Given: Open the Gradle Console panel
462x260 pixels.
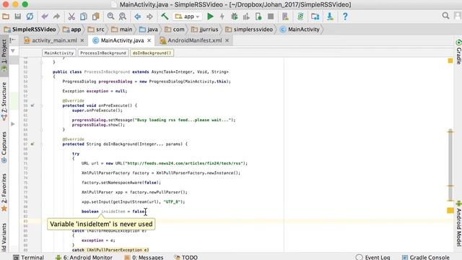Looking at the screenshot, I should pos(426,257).
